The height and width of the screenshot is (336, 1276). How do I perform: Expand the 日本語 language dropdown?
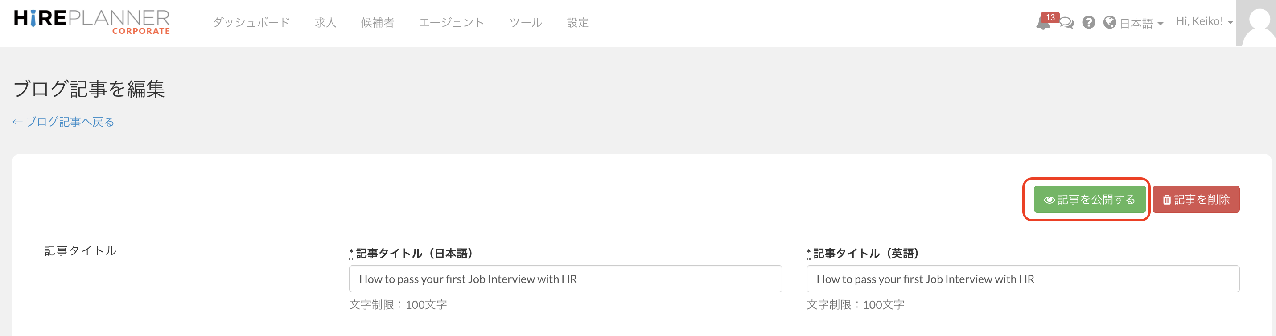pyautogui.click(x=1141, y=23)
